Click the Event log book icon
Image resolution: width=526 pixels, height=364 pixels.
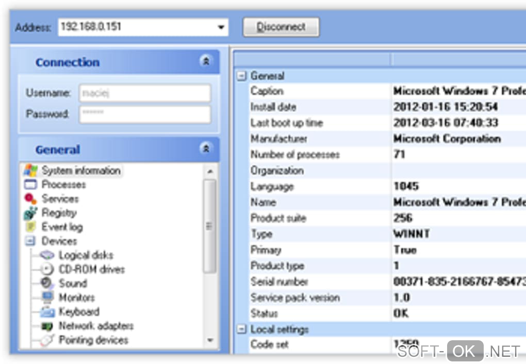30,227
